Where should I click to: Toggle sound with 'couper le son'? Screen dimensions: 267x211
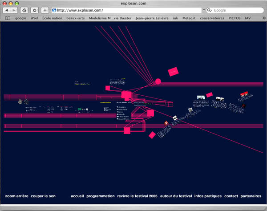click(x=43, y=196)
